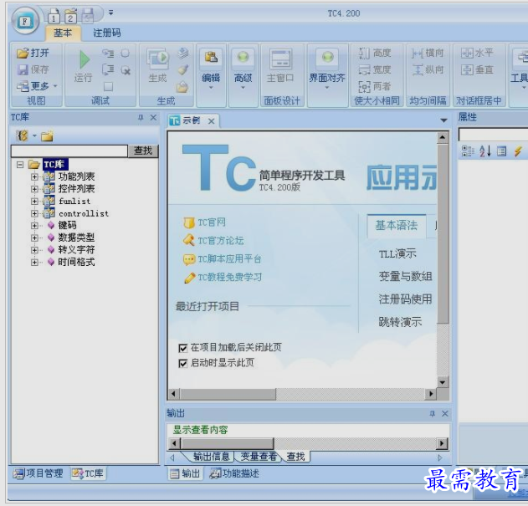Screen dimensions: 528x506
Task: Click the TC库 panel library book icon
Action: (23, 135)
